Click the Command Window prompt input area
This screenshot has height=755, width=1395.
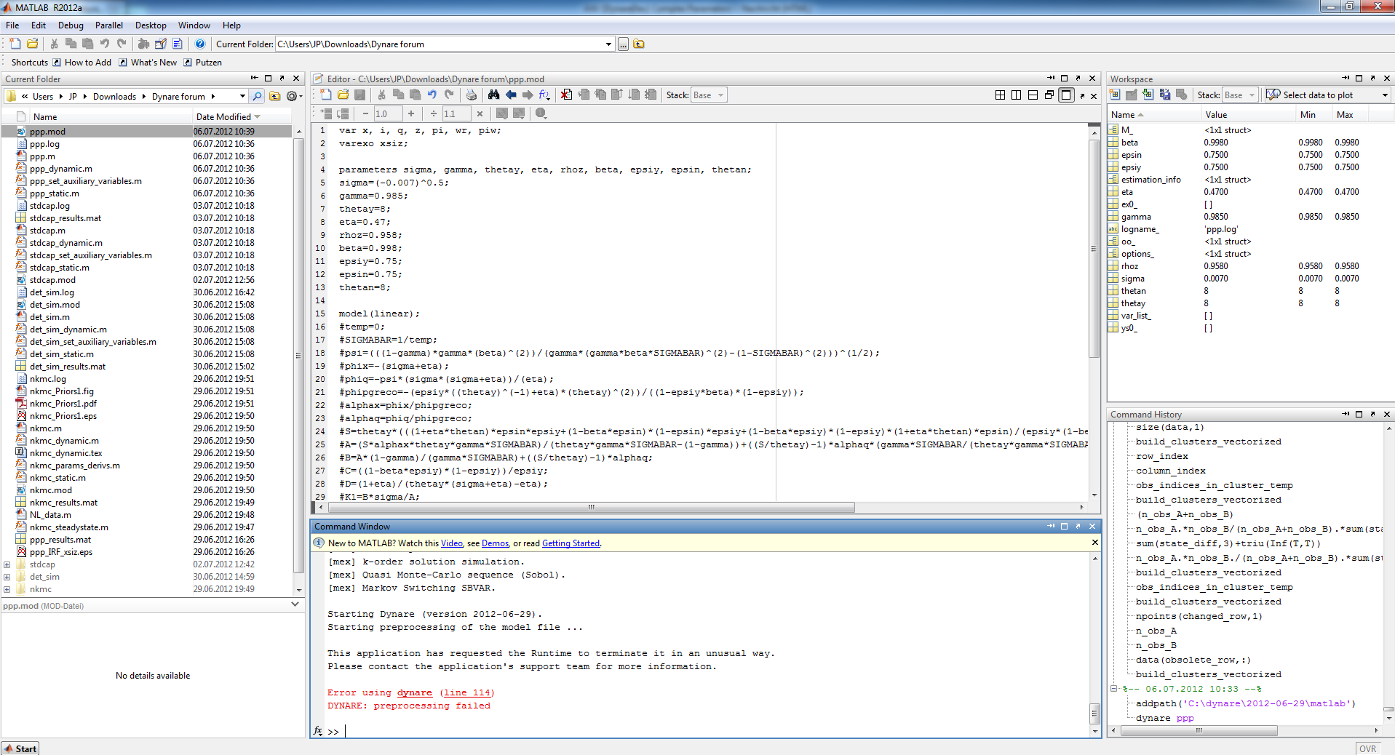coord(713,732)
